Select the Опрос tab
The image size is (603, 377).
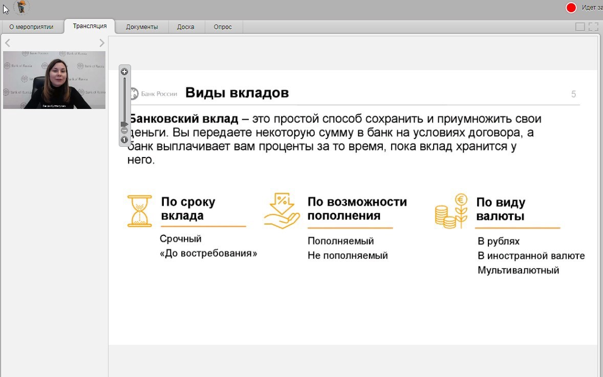223,27
